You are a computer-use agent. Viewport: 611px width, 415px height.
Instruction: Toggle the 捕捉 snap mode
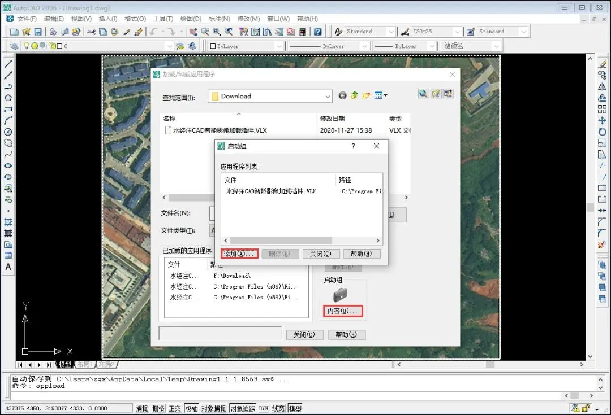point(142,408)
